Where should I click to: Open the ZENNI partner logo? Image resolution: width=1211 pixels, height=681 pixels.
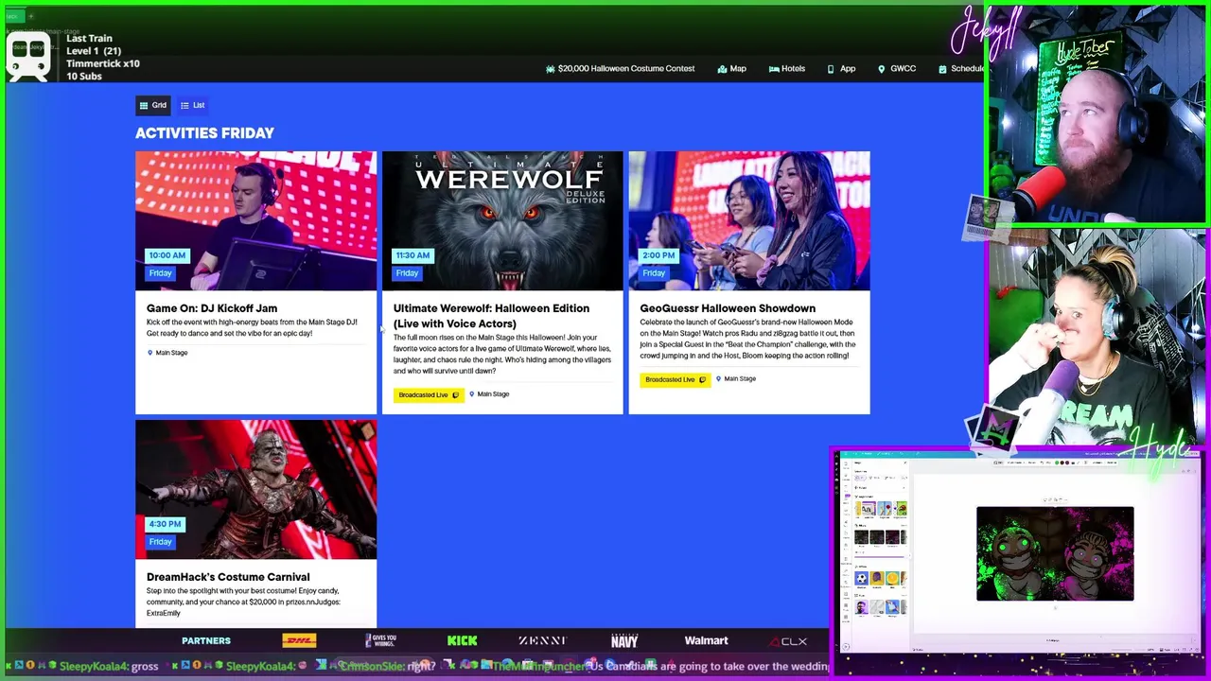[x=542, y=641]
